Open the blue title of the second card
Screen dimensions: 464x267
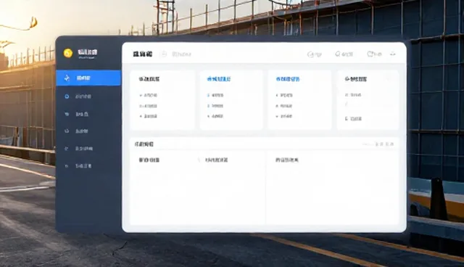[219, 79]
